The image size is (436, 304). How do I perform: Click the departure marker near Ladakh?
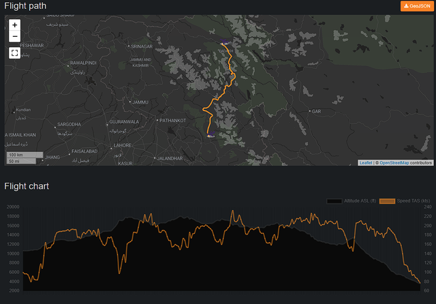(x=224, y=44)
